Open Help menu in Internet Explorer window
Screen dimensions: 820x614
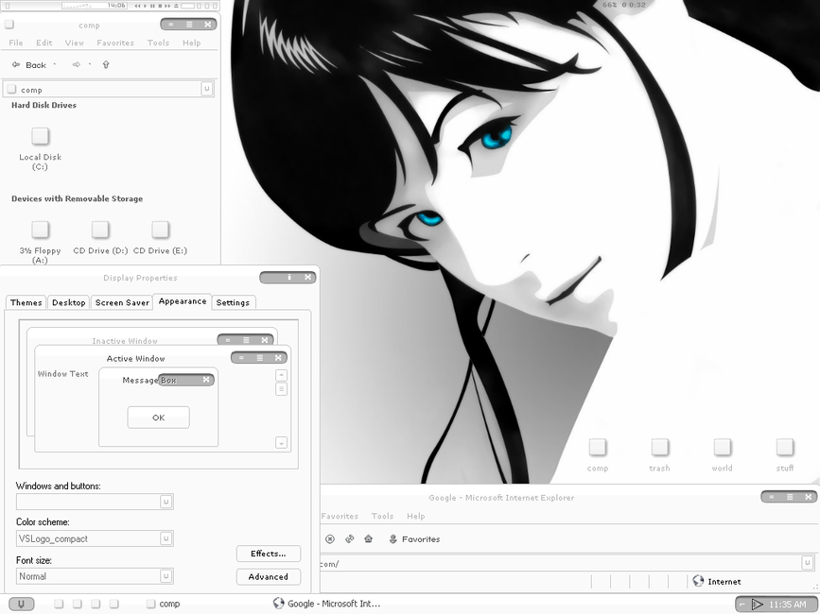point(416,516)
